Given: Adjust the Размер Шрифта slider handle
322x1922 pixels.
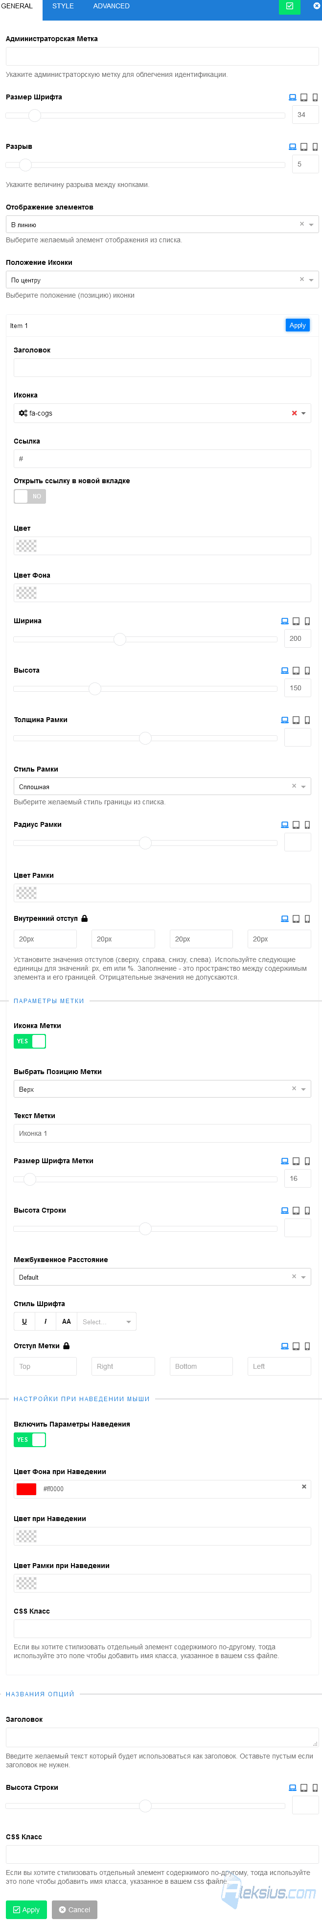Looking at the screenshot, I should point(34,115).
